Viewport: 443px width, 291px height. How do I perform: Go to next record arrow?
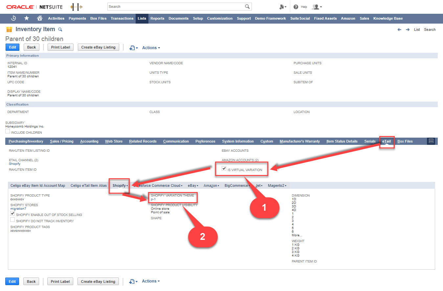[x=408, y=29]
